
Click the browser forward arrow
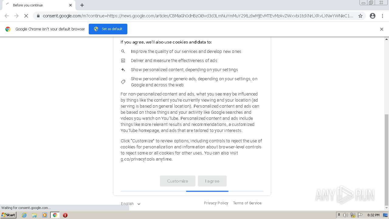(16, 16)
